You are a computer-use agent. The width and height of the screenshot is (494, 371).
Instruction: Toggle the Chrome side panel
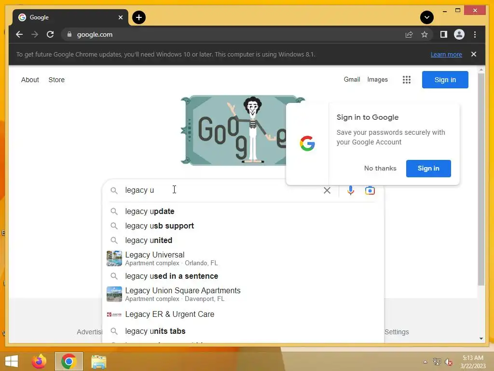[x=444, y=34]
